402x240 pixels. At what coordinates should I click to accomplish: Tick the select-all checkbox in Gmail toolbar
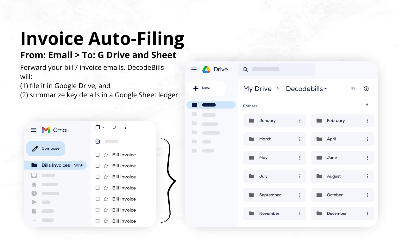97,127
